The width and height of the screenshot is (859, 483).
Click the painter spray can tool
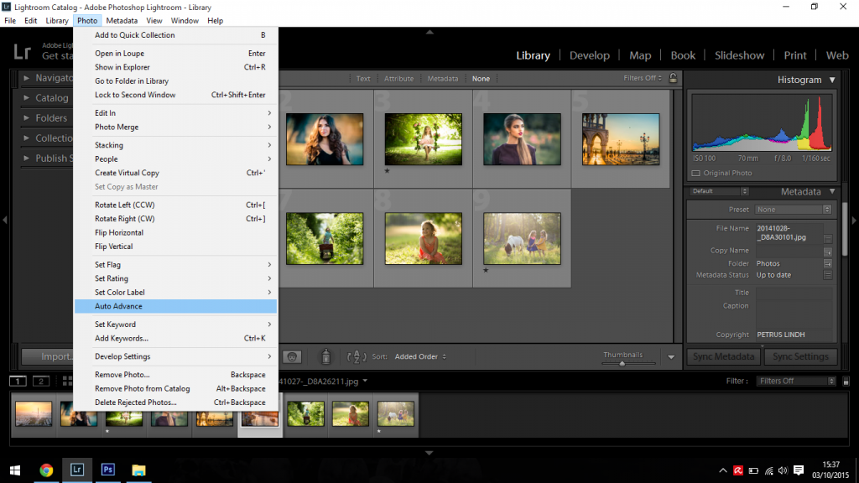click(326, 356)
